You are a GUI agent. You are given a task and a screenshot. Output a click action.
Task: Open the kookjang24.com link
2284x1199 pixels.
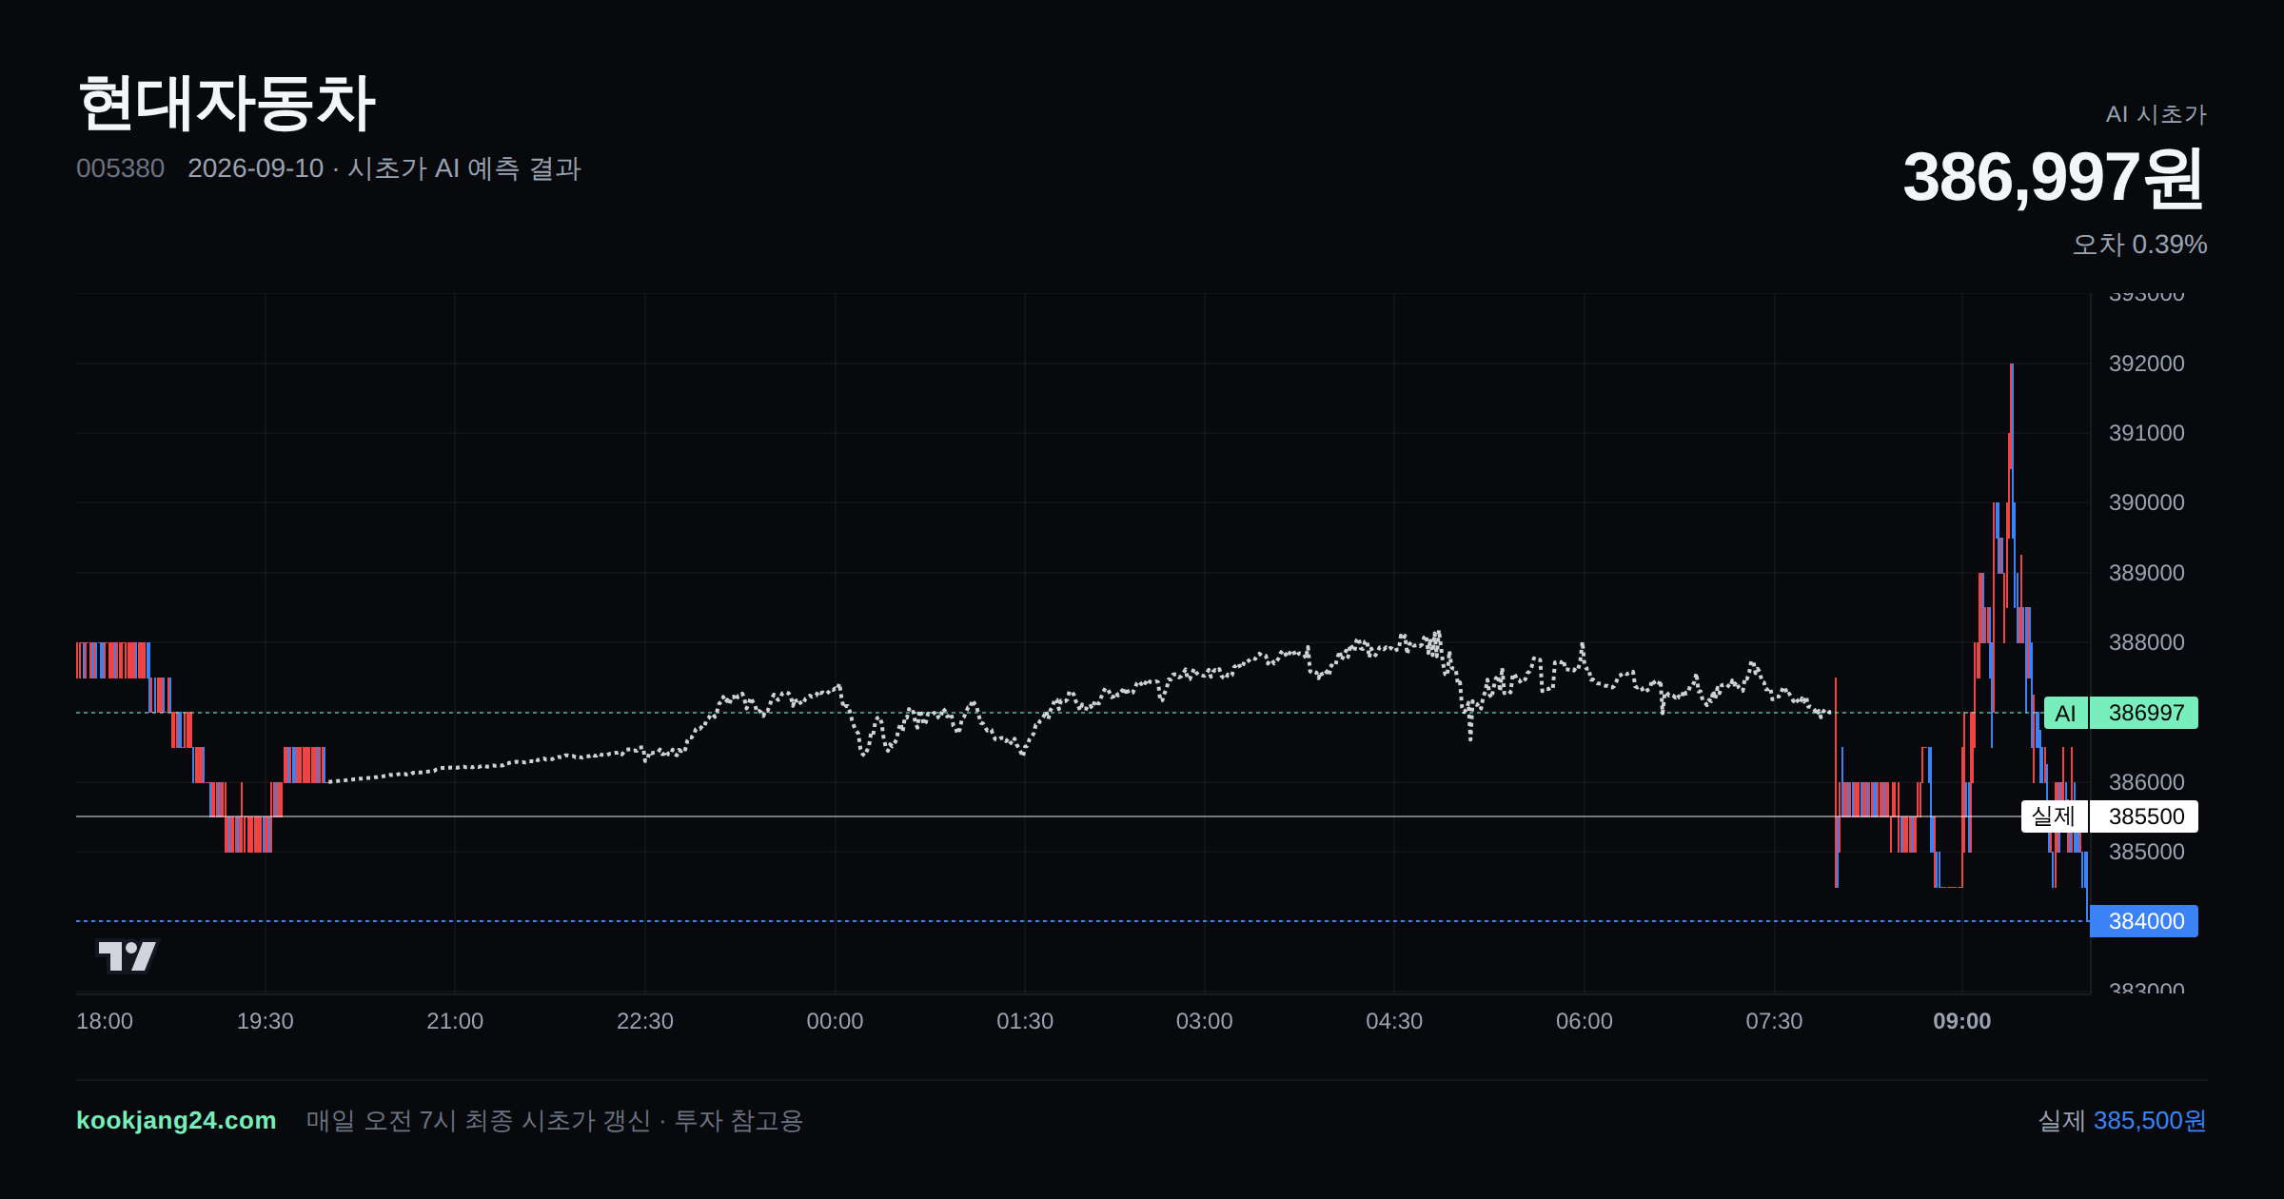point(176,1120)
